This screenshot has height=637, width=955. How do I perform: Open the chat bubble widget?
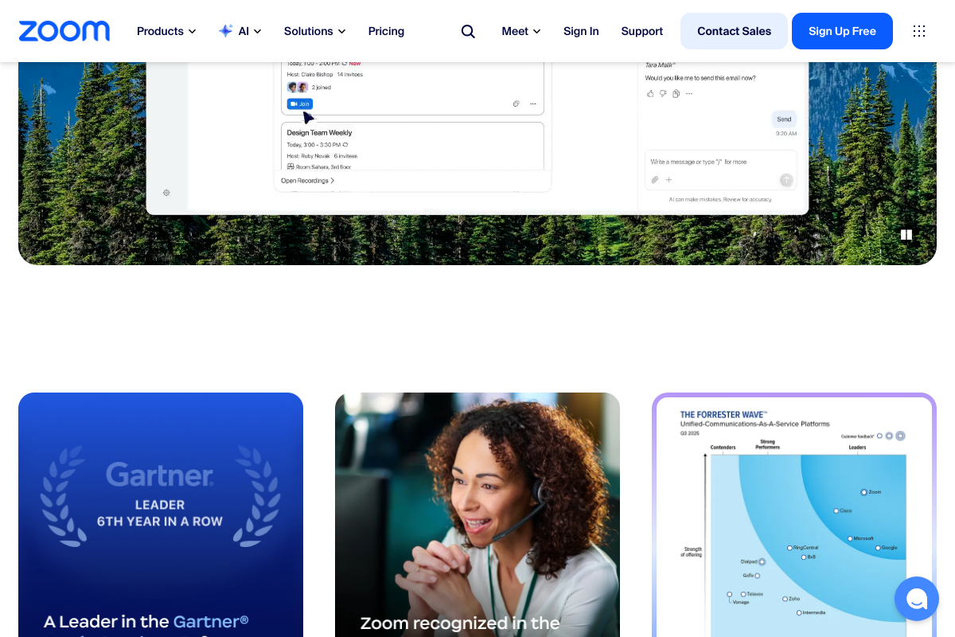[917, 599]
